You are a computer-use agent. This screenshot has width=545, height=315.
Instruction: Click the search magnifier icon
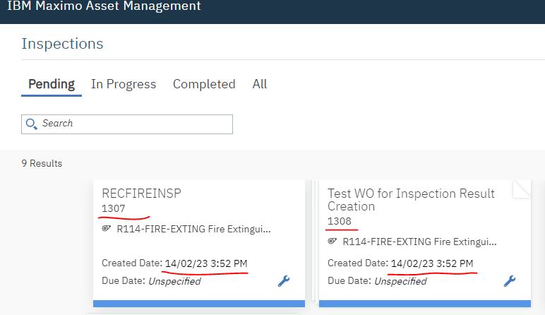pos(31,124)
